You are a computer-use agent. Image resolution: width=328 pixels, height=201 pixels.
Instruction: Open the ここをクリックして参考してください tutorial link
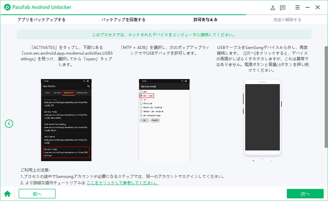[x=123, y=183]
